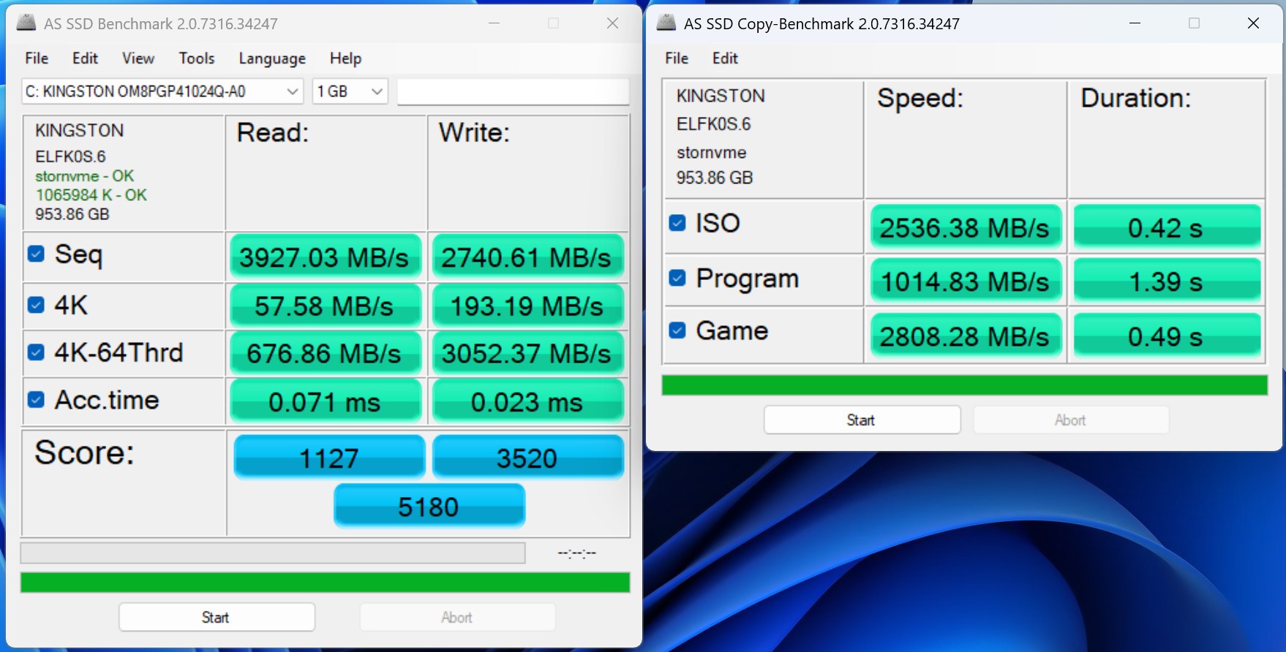Minimize the AS SSD Copy-Benchmark window
1286x652 pixels.
click(1135, 23)
